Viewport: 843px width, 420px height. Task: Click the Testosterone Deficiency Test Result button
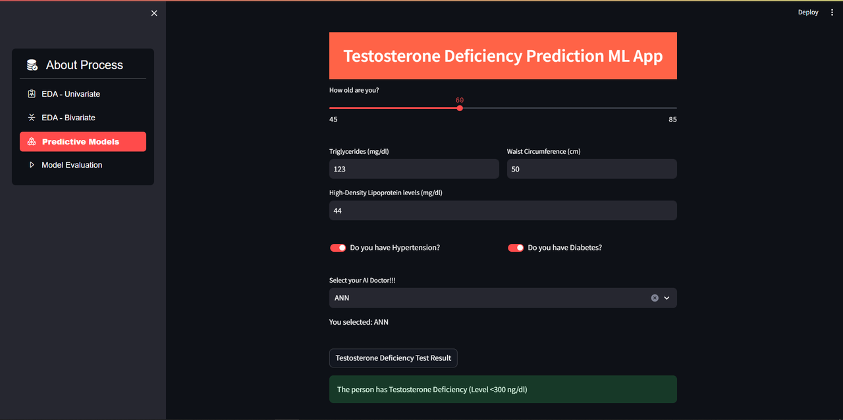click(393, 358)
